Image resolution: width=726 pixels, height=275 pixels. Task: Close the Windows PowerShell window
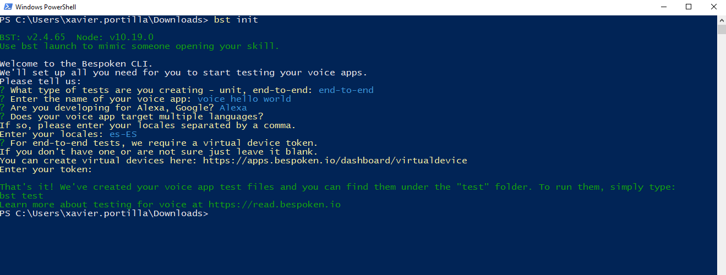713,7
